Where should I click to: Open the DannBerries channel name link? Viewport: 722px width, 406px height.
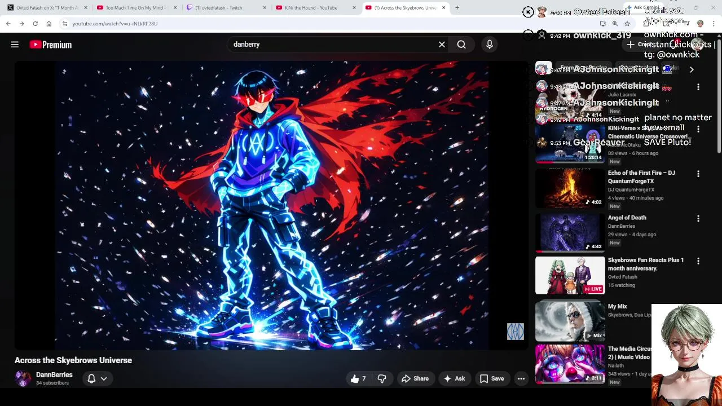[54, 375]
